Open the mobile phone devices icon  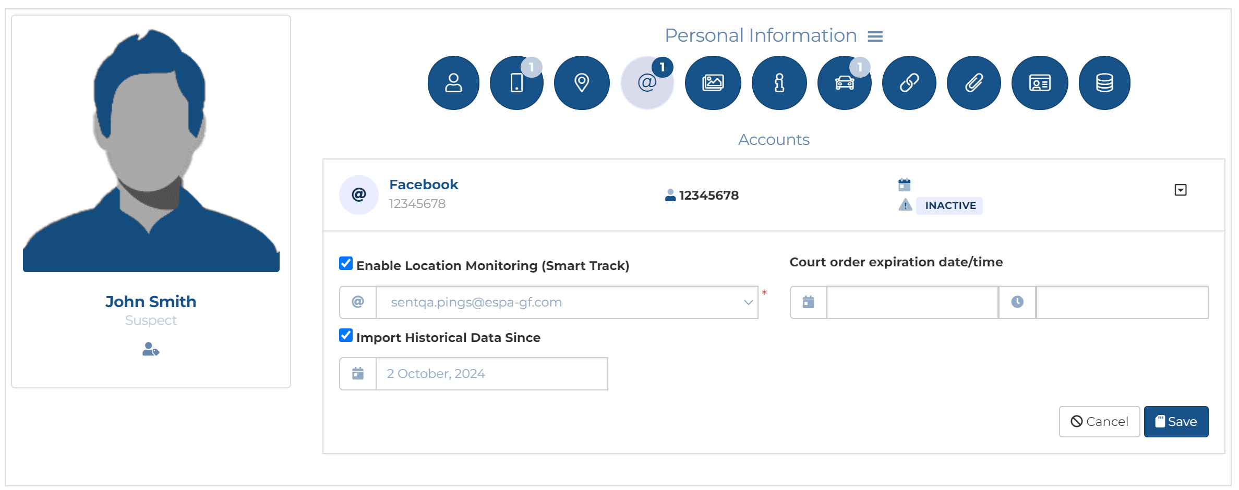(x=516, y=83)
